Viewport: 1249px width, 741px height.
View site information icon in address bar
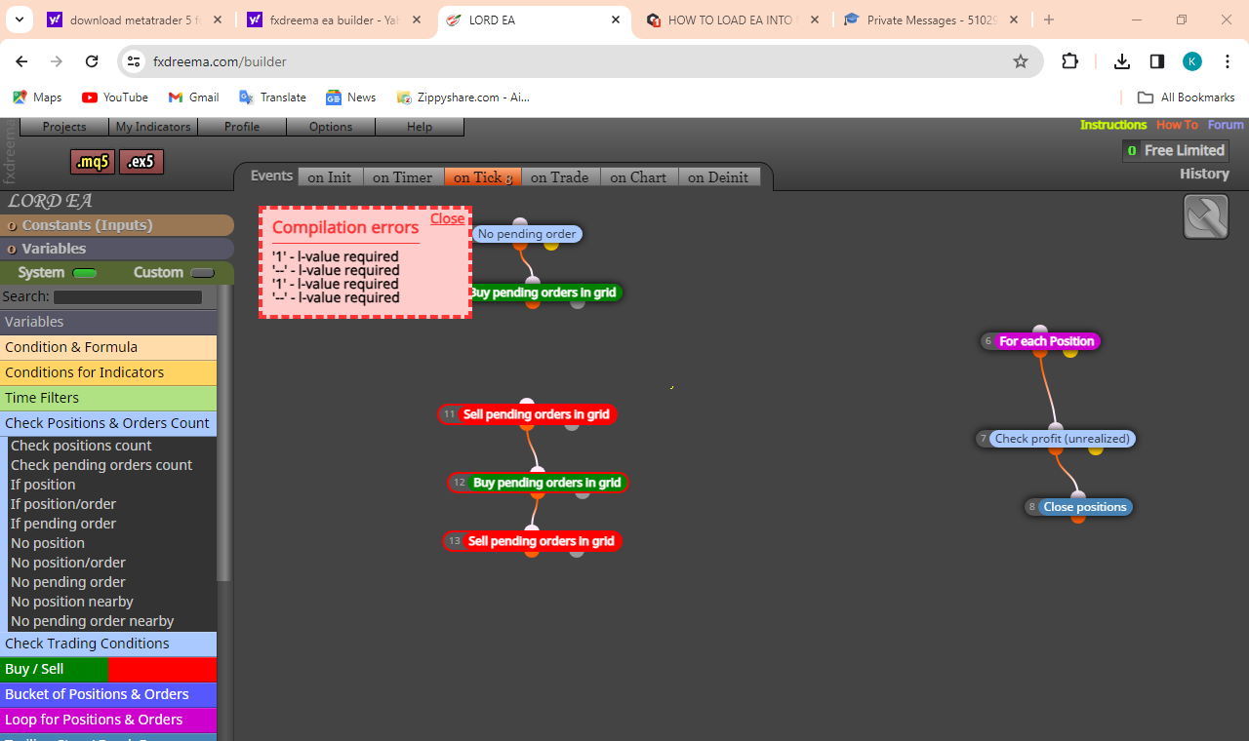point(135,61)
